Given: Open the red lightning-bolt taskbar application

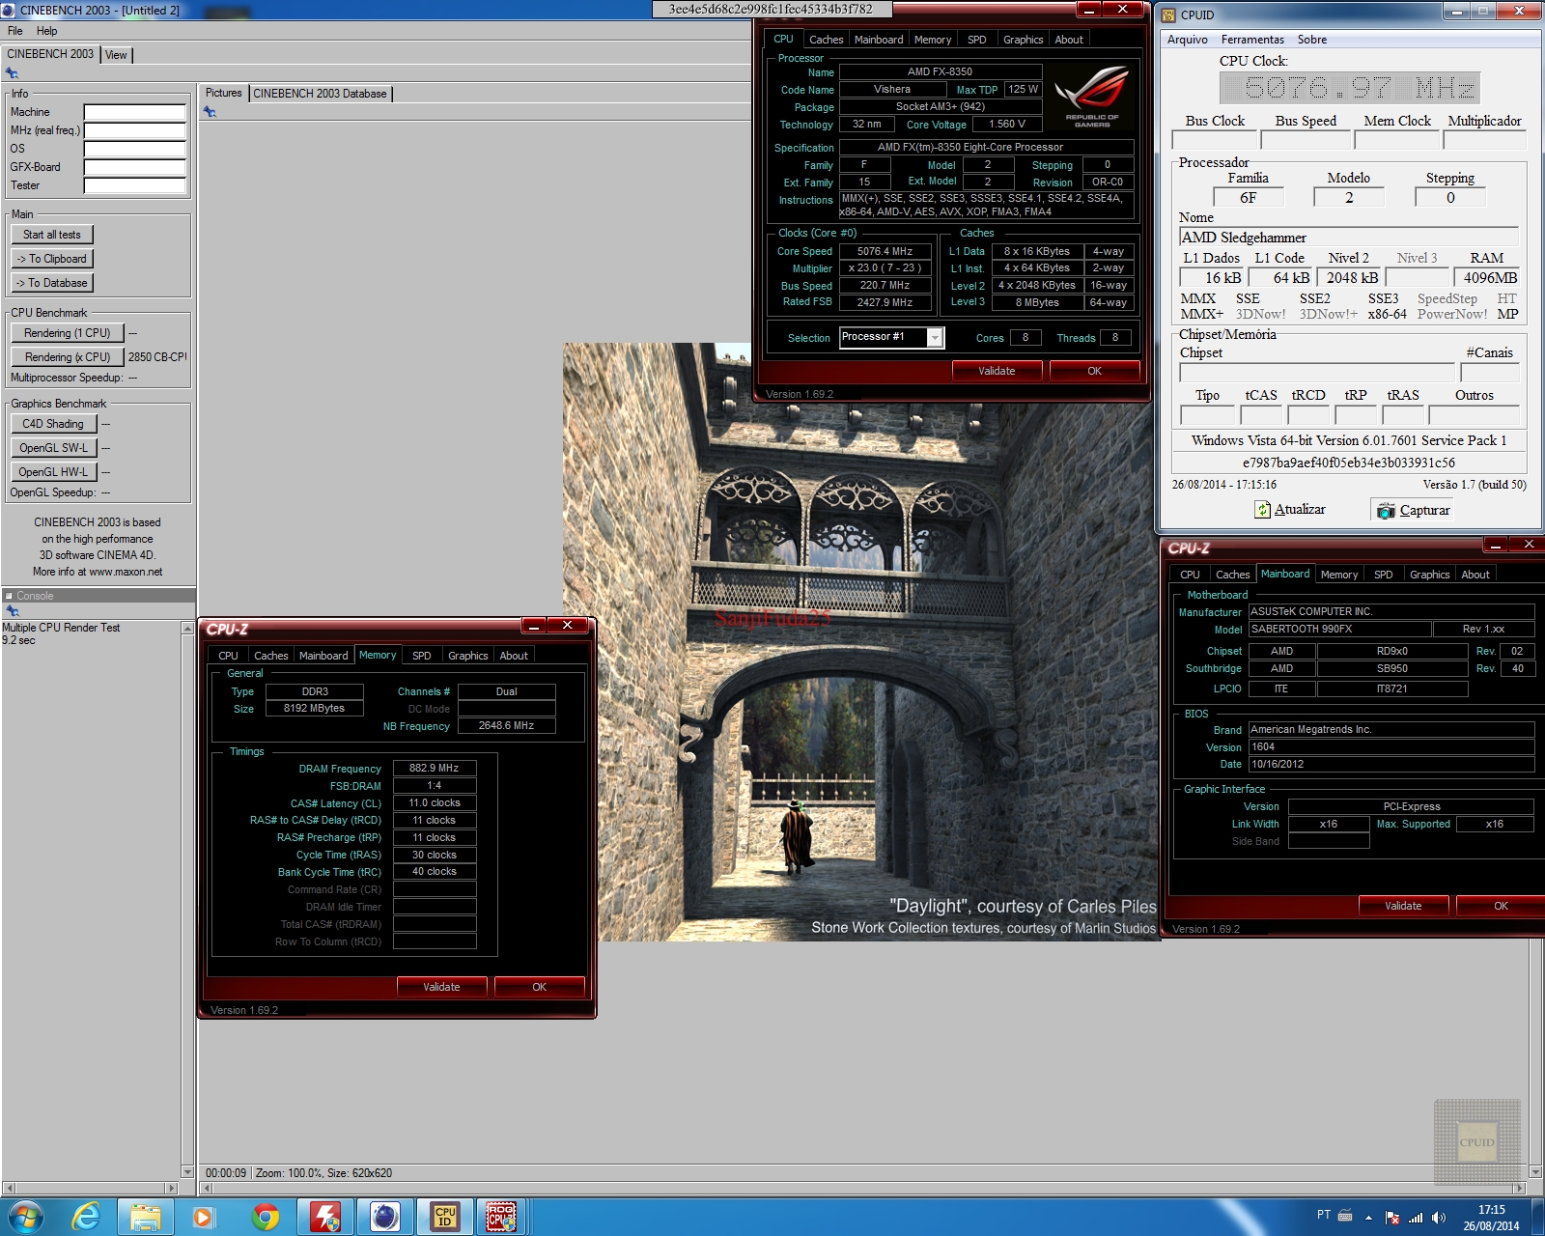Looking at the screenshot, I should pos(324,1217).
